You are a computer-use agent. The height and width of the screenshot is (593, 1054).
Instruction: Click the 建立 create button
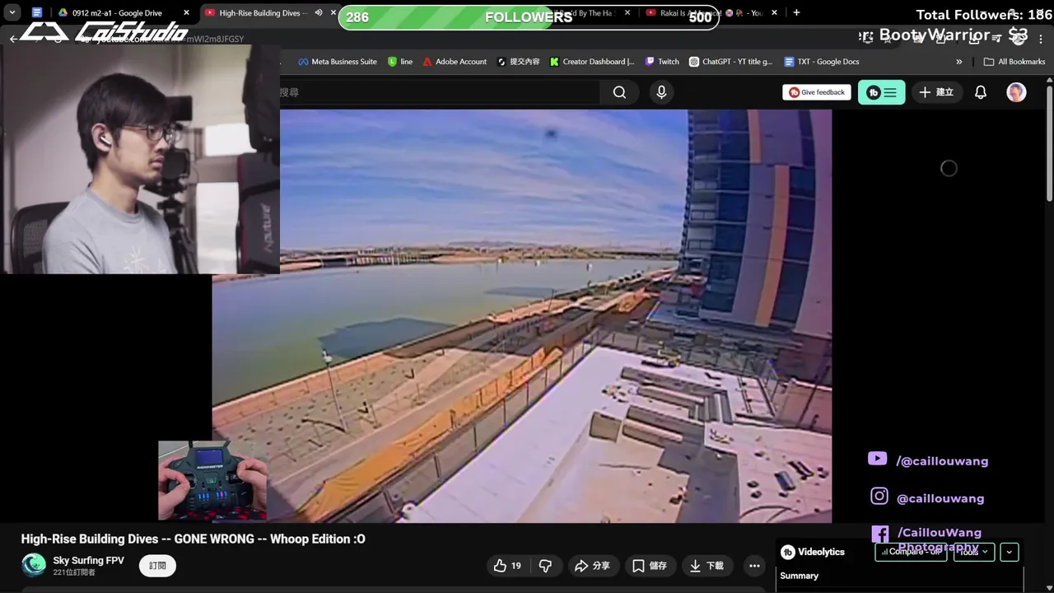coord(936,92)
